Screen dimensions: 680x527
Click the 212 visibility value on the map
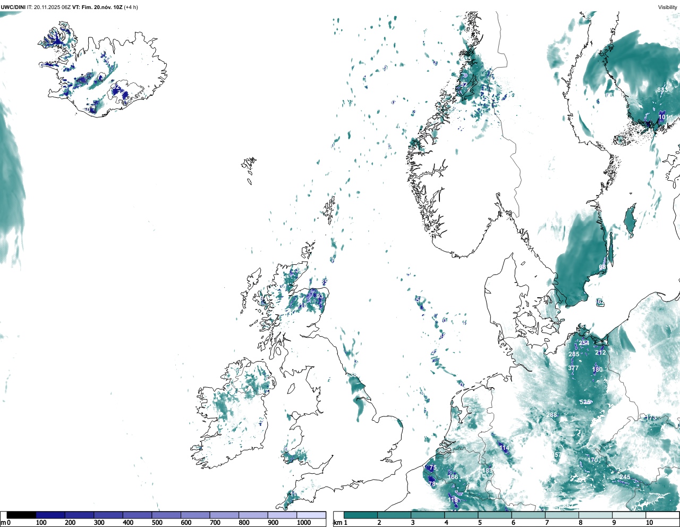pyautogui.click(x=600, y=353)
